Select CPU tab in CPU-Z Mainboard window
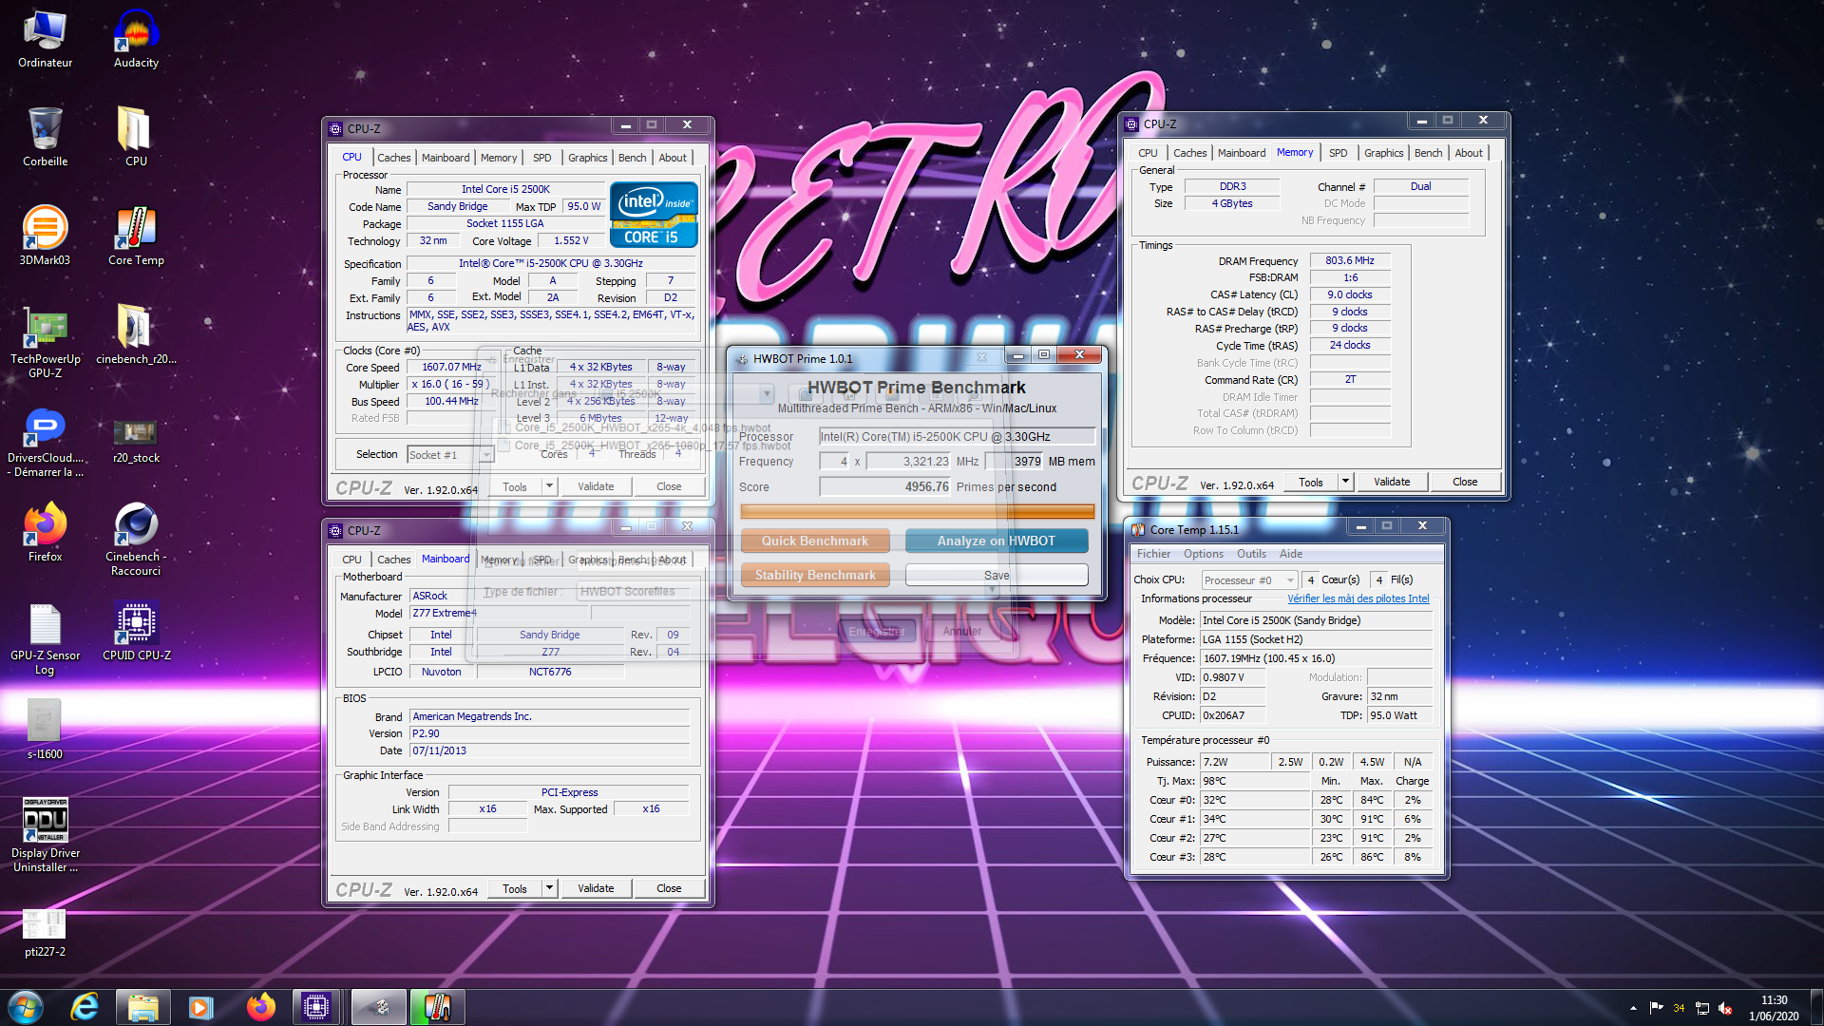1824x1026 pixels. coord(351,560)
